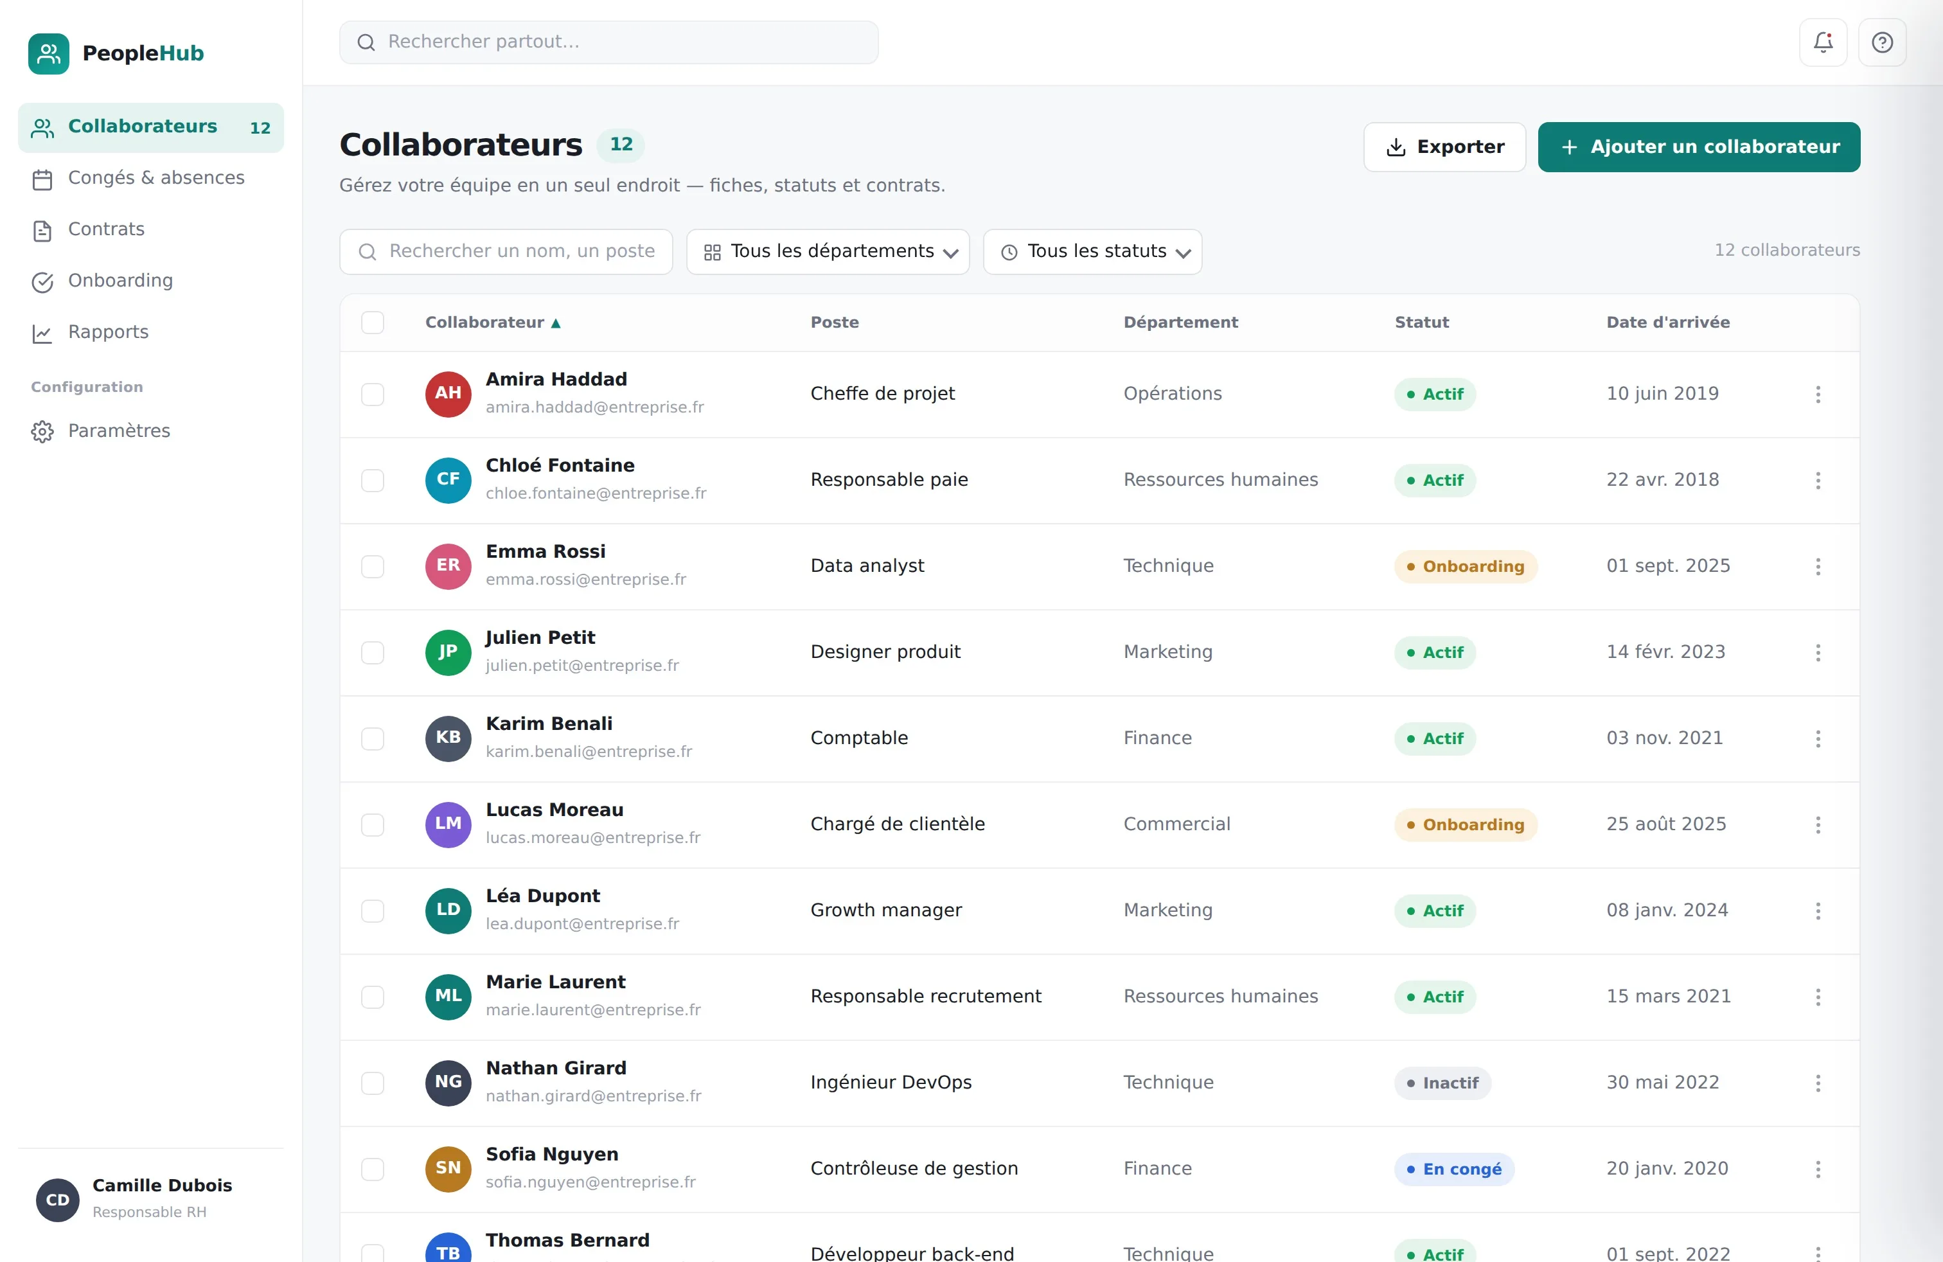Sort by the Collaborateur column header

pos(492,323)
